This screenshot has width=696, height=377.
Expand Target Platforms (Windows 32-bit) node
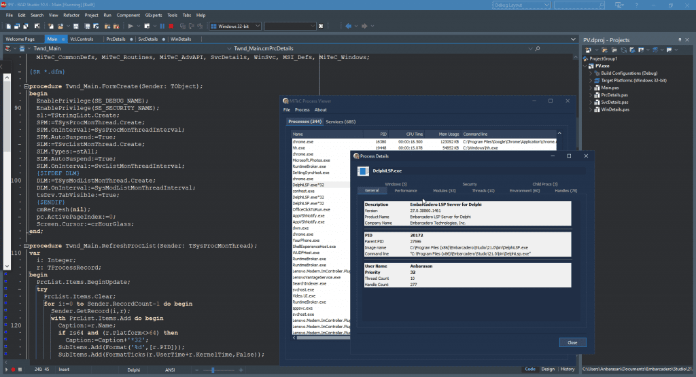pyautogui.click(x=591, y=80)
